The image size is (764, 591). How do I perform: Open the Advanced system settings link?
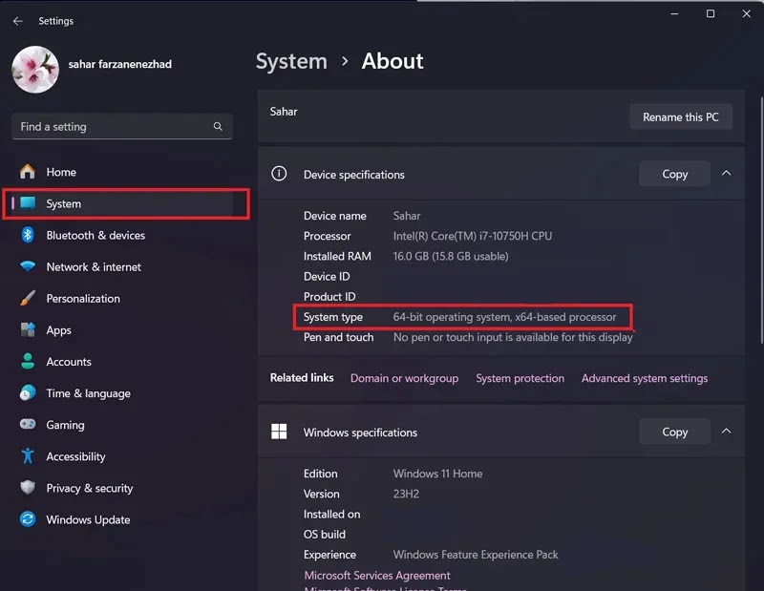point(645,378)
